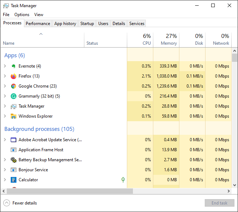This screenshot has width=238, height=212.
Task: Open the File menu
Action: click(6, 15)
